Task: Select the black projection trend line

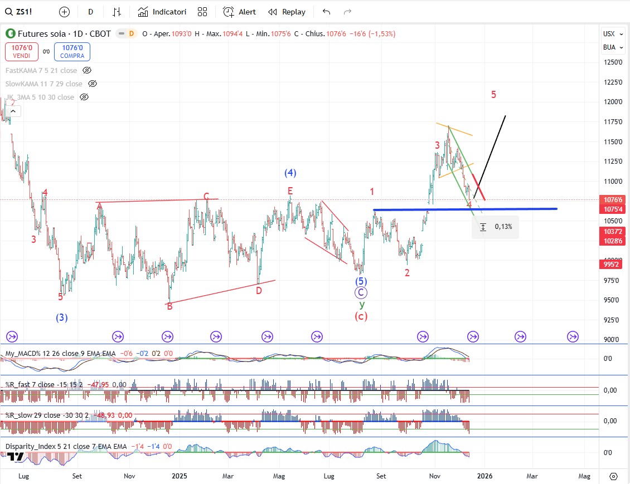Action: 490,157
